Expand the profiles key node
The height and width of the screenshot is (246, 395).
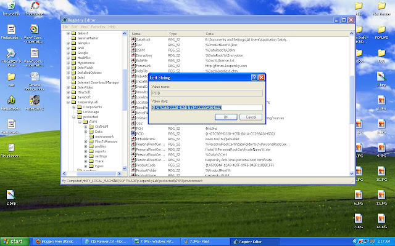click(x=86, y=146)
